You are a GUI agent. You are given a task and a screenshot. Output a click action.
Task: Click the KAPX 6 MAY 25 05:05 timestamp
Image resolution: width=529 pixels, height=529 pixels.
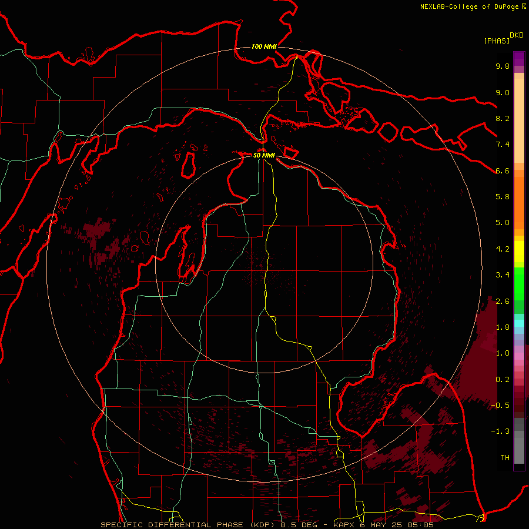pyautogui.click(x=384, y=525)
